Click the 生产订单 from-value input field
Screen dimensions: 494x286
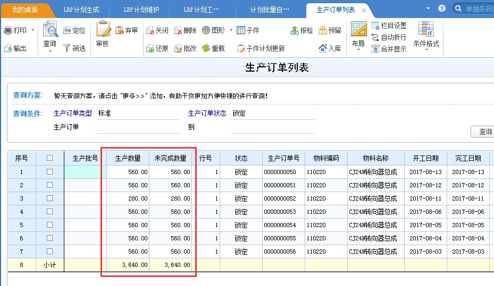point(138,127)
